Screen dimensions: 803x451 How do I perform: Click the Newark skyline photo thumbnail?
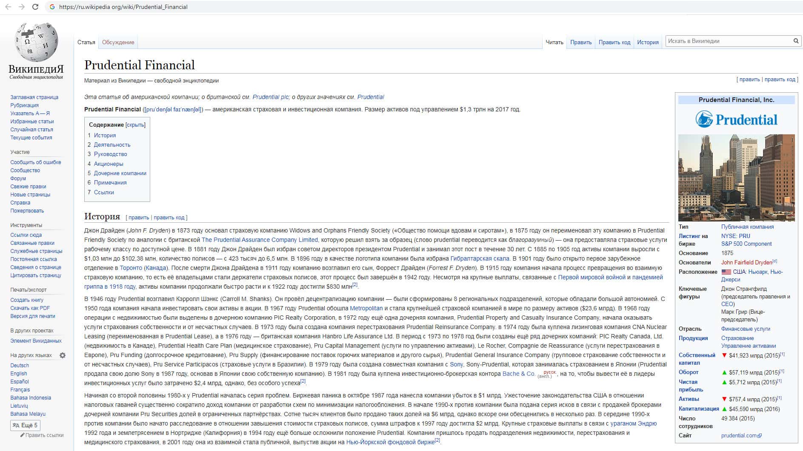coord(736,178)
